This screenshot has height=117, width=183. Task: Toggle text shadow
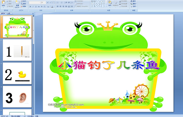[42, 7]
